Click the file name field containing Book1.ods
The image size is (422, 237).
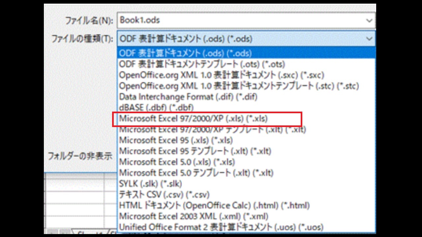coord(241,20)
